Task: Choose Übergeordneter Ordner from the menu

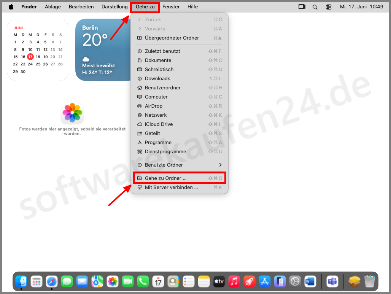Action: point(179,38)
